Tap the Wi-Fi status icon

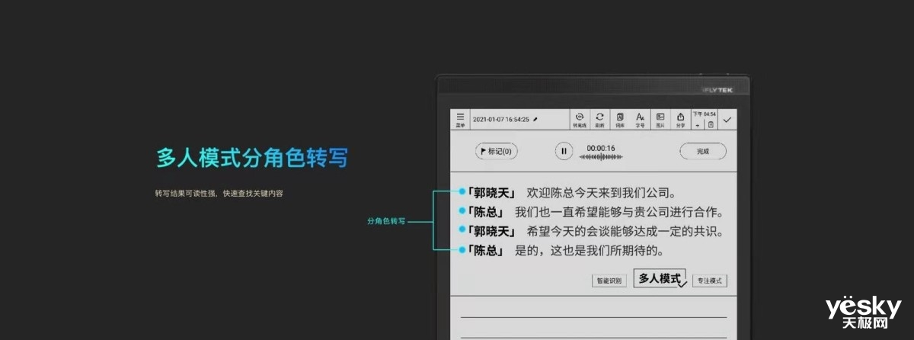(x=698, y=125)
